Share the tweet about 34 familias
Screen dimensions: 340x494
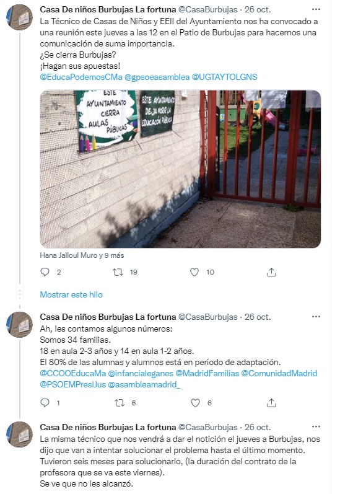271,402
